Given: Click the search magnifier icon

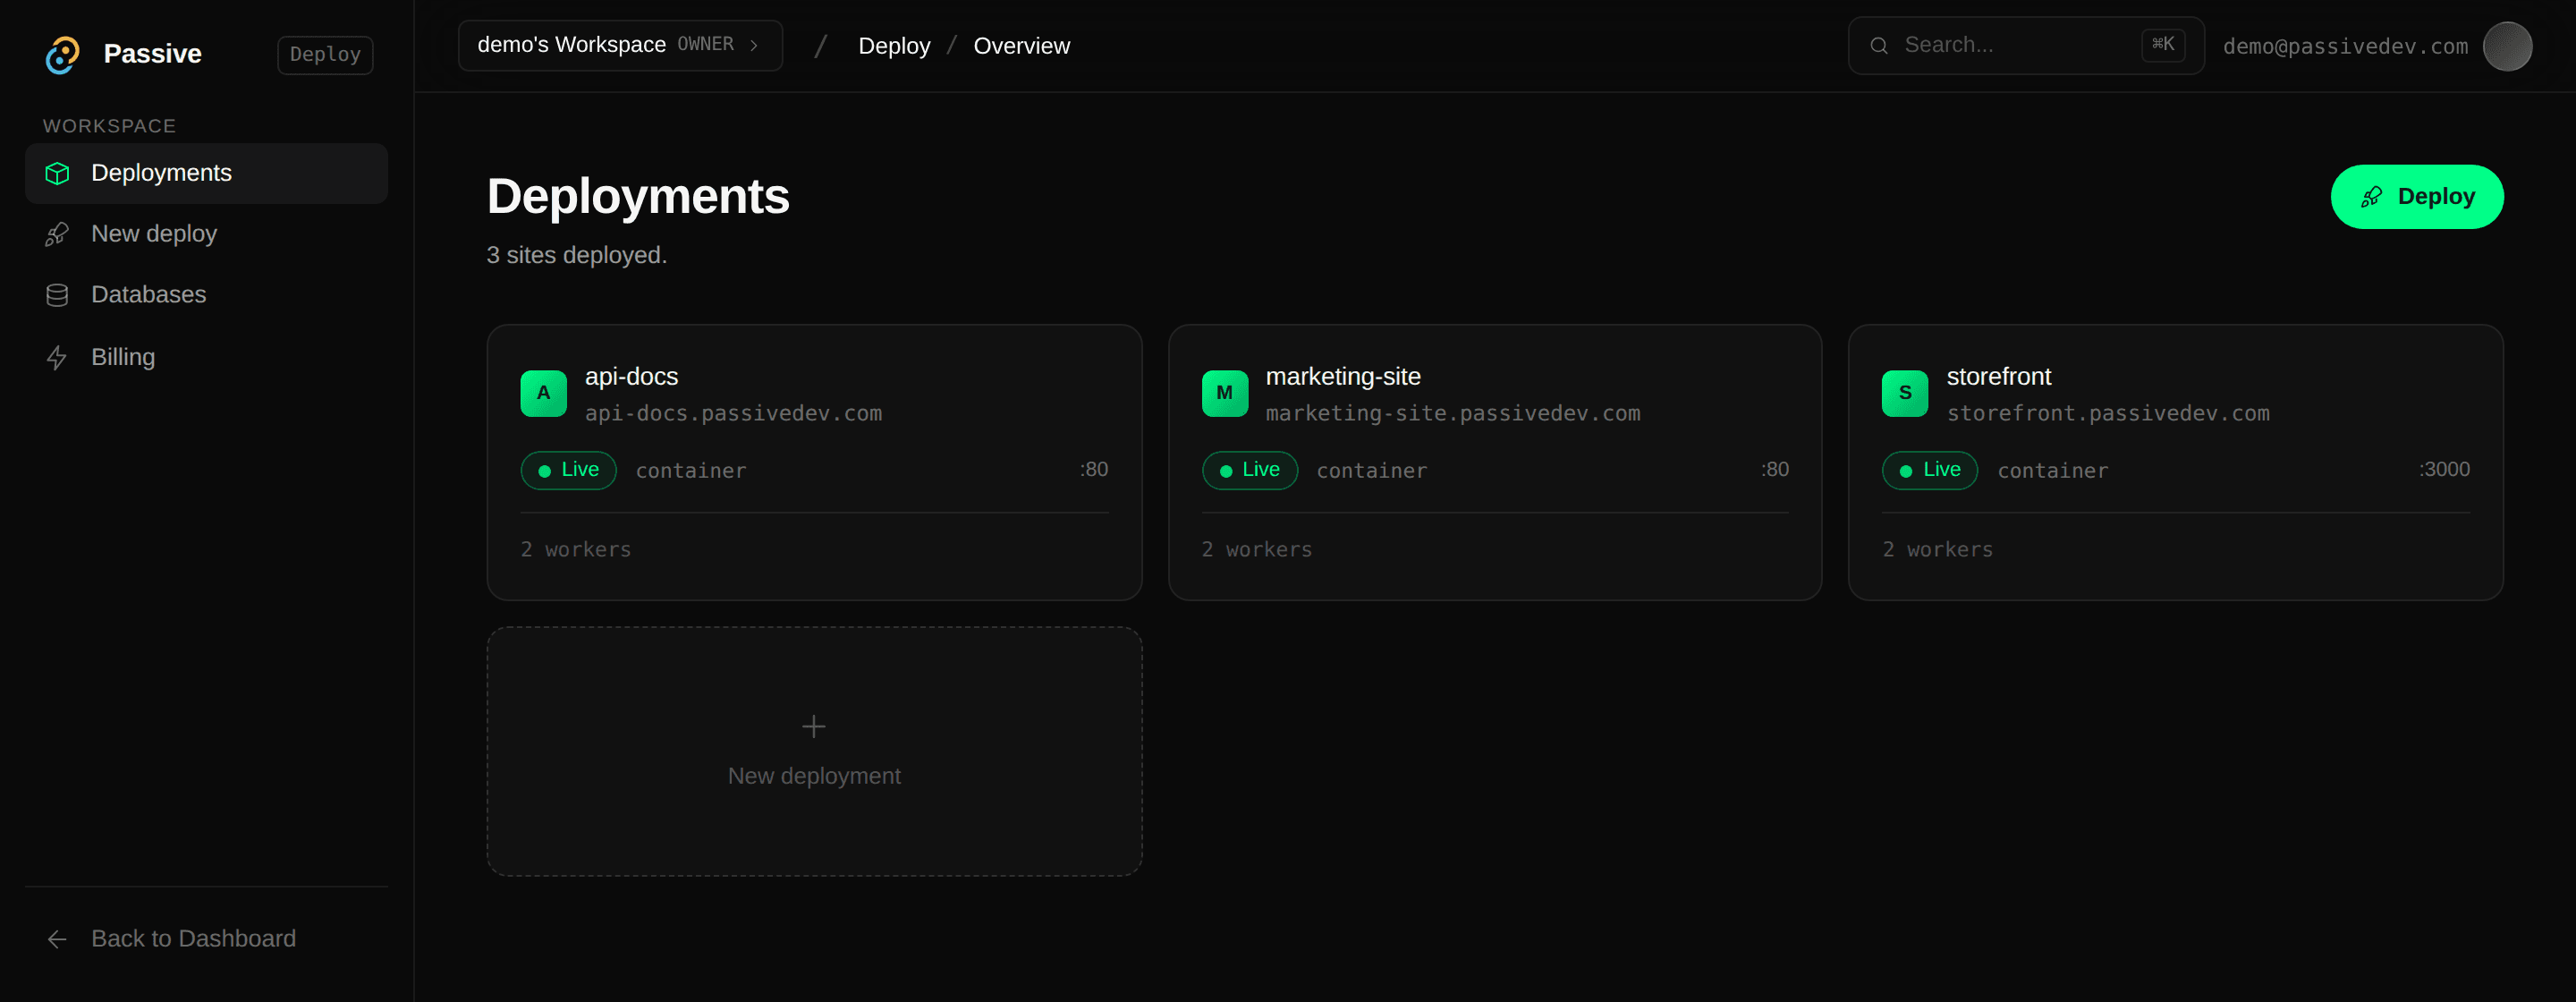Looking at the screenshot, I should point(1879,45).
